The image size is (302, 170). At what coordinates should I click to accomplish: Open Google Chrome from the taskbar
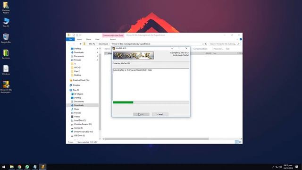[x=19, y=167]
